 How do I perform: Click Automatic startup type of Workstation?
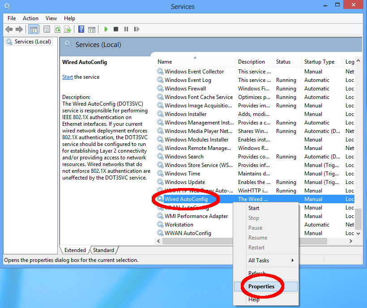(x=317, y=225)
